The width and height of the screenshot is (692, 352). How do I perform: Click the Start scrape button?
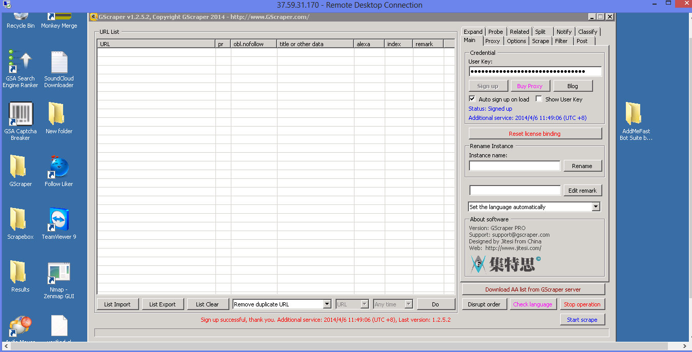pyautogui.click(x=582, y=320)
